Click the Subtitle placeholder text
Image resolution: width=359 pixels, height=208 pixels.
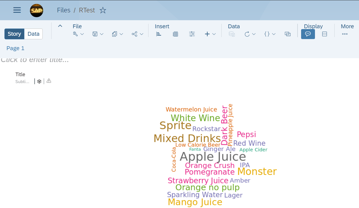(22, 82)
